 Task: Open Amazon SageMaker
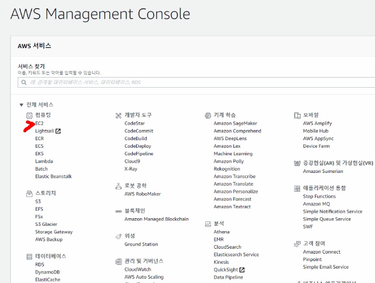235,123
